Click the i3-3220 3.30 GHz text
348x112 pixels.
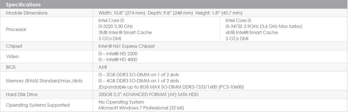click(116, 27)
